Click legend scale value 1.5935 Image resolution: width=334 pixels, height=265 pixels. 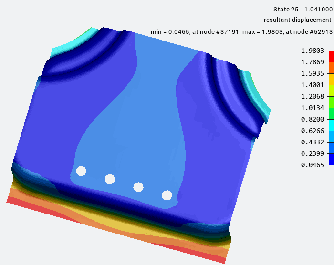click(312, 74)
